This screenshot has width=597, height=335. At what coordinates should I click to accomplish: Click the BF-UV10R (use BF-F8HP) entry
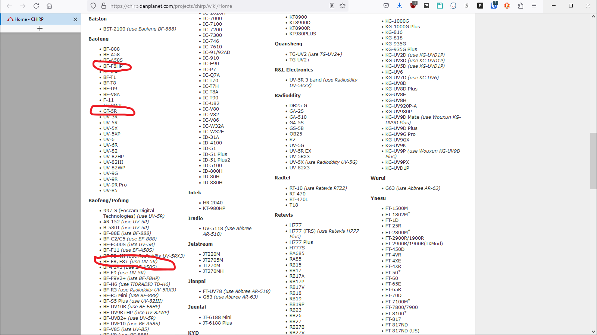[132, 307]
